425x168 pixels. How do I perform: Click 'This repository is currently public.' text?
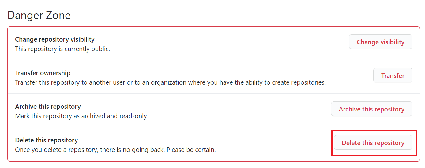(x=62, y=49)
